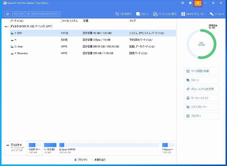
Task: Click the 予約済みパーティション type cell
Action: (x=141, y=40)
